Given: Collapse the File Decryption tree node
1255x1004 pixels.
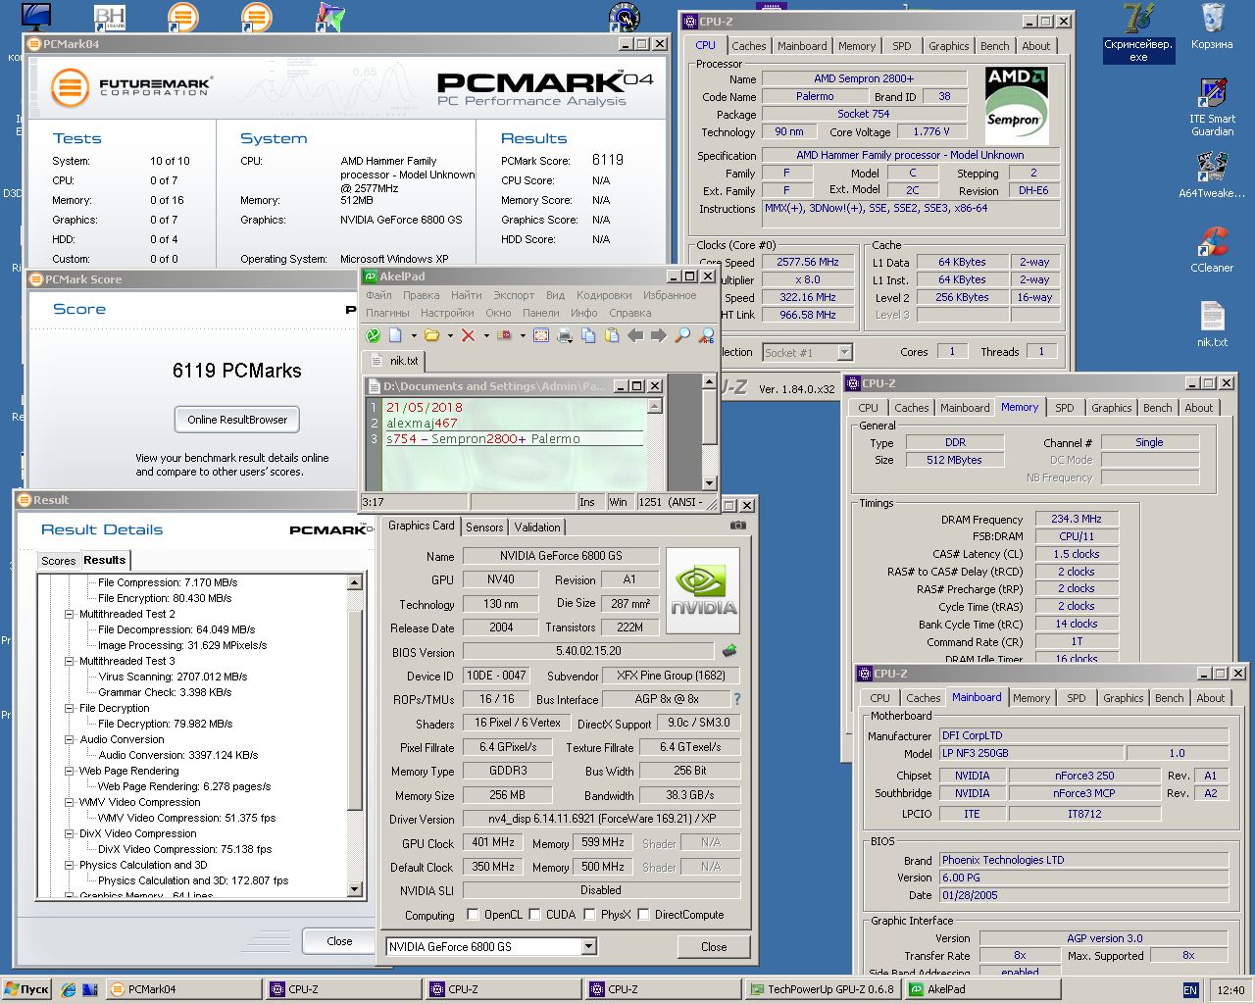Looking at the screenshot, I should tap(69, 708).
